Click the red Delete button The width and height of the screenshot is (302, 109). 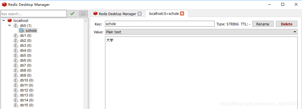pos(286,24)
